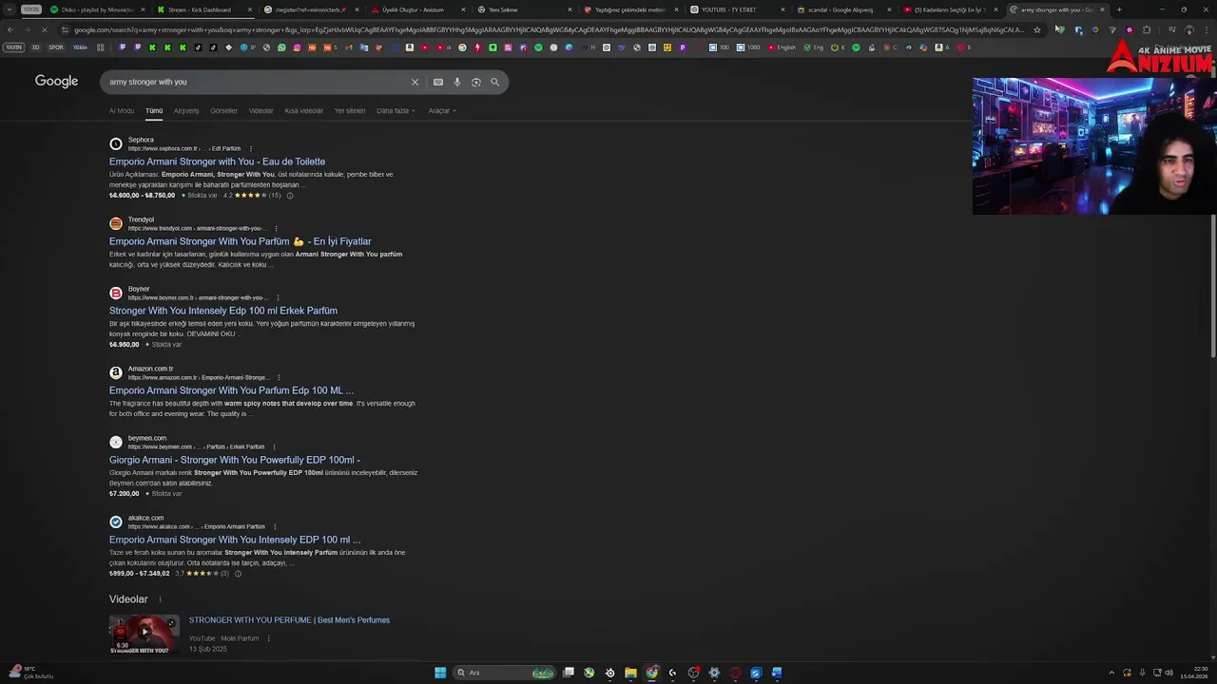Bookmark this page with the star icon
This screenshot has width=1217, height=684.
pyautogui.click(x=1036, y=29)
